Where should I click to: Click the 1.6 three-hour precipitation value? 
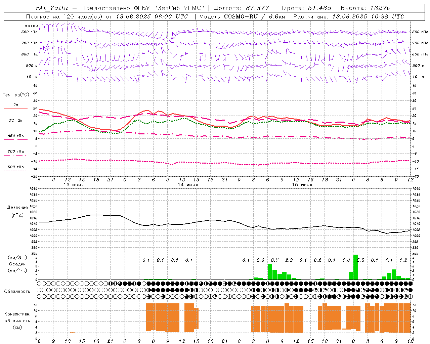tap(346, 260)
